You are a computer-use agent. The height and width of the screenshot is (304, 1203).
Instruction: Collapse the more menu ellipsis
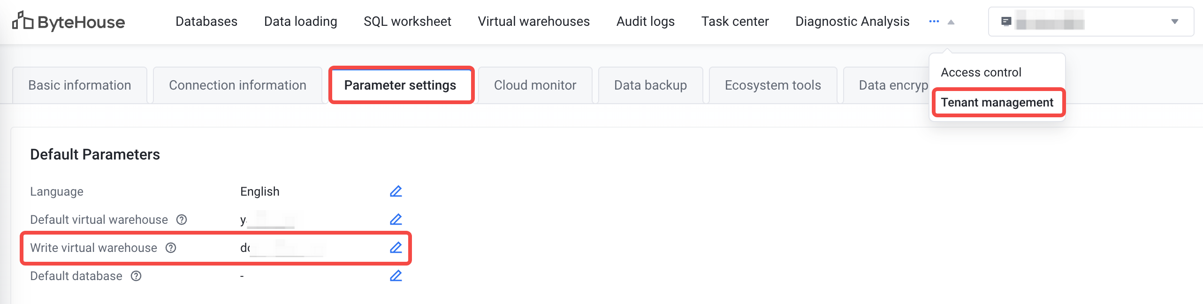[934, 22]
